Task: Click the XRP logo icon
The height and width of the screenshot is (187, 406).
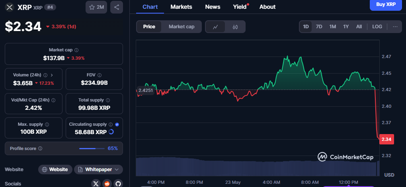Action: pos(10,7)
